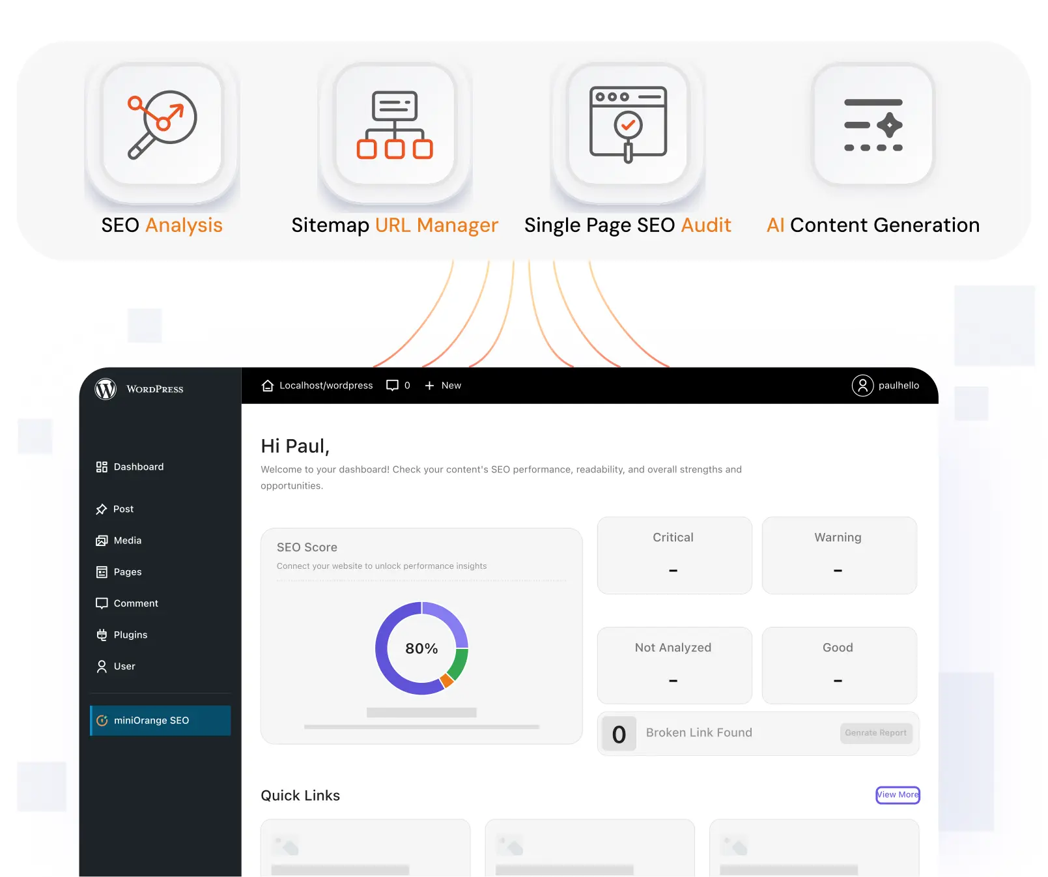Click the 80% SEO score donut chart
The height and width of the screenshot is (877, 1048).
tap(421, 648)
